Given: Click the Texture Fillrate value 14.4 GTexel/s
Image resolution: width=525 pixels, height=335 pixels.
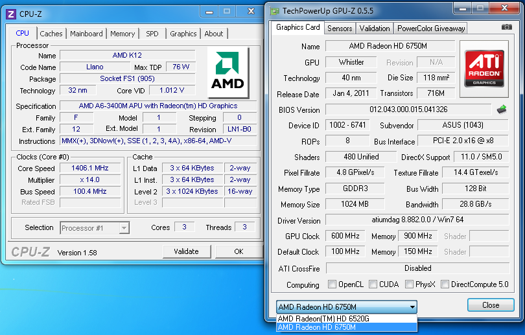Looking at the screenshot, I should click(476, 172).
